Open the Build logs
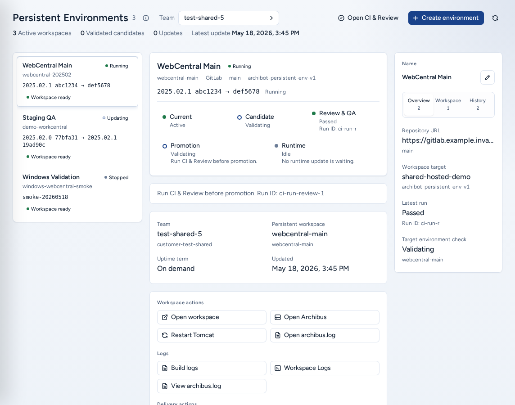The image size is (515, 405). tap(212, 368)
